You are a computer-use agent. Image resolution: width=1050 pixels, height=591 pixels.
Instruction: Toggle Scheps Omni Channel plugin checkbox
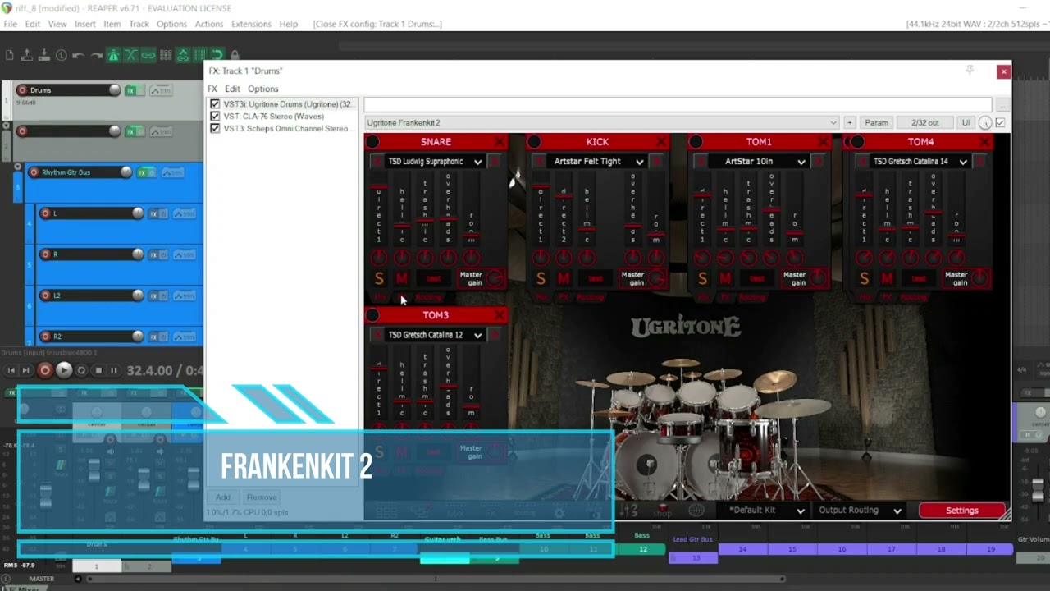[x=215, y=129]
